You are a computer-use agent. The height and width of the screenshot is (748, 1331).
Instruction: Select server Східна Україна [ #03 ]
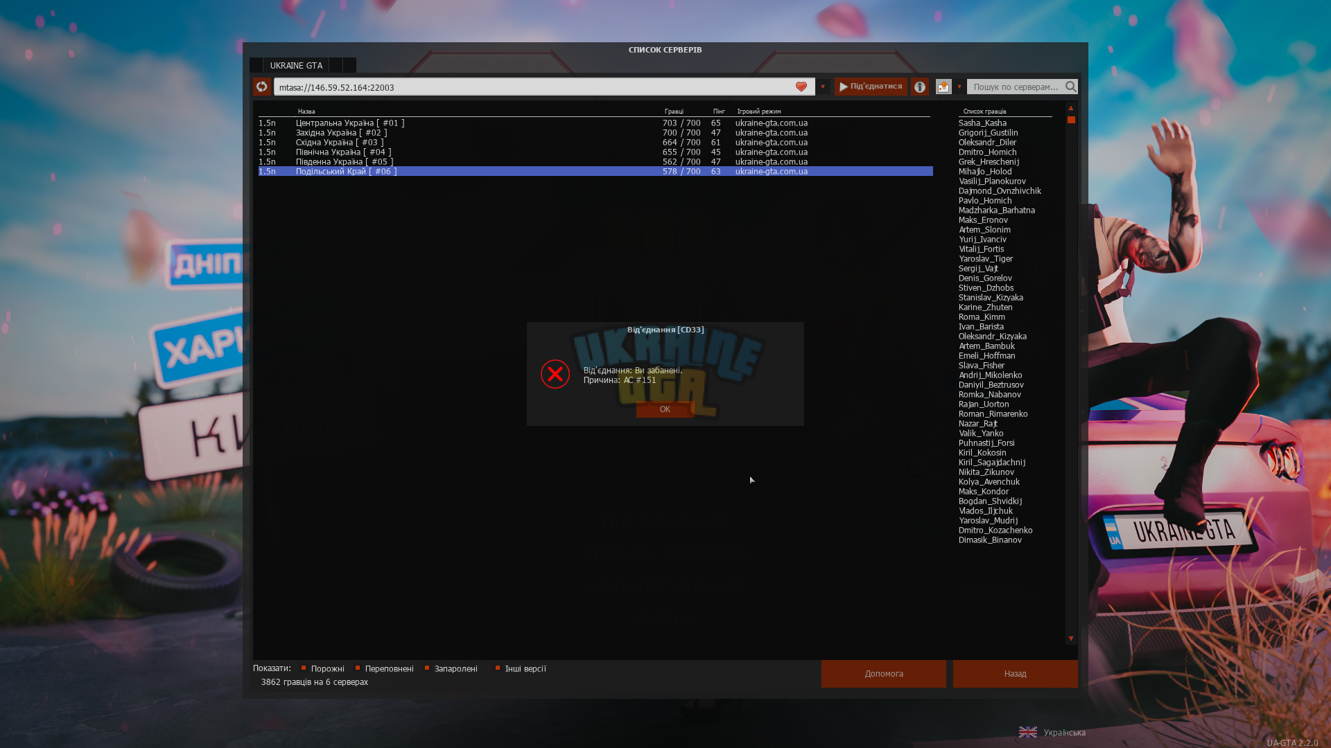tap(595, 142)
